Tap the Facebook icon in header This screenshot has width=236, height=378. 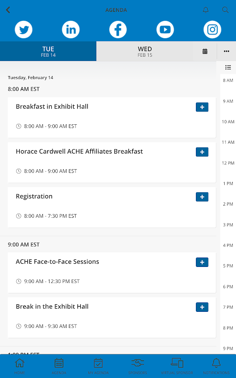pyautogui.click(x=118, y=30)
